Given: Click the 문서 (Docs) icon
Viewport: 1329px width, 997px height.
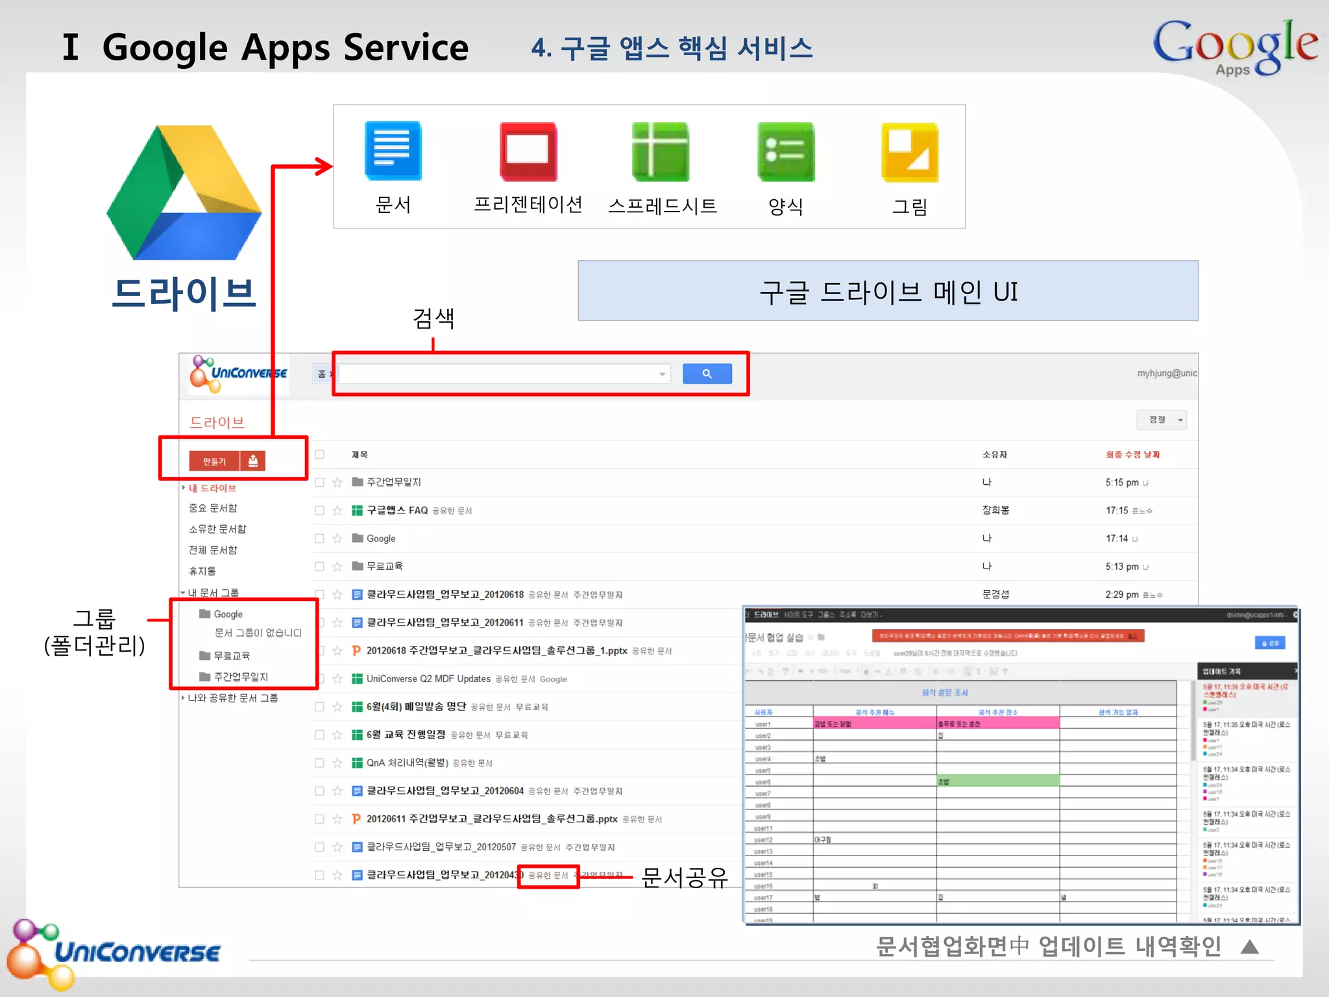Looking at the screenshot, I should pos(393,151).
